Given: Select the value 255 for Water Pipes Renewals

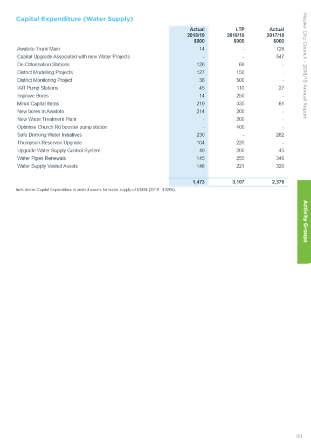Looking at the screenshot, I should pos(240,158).
